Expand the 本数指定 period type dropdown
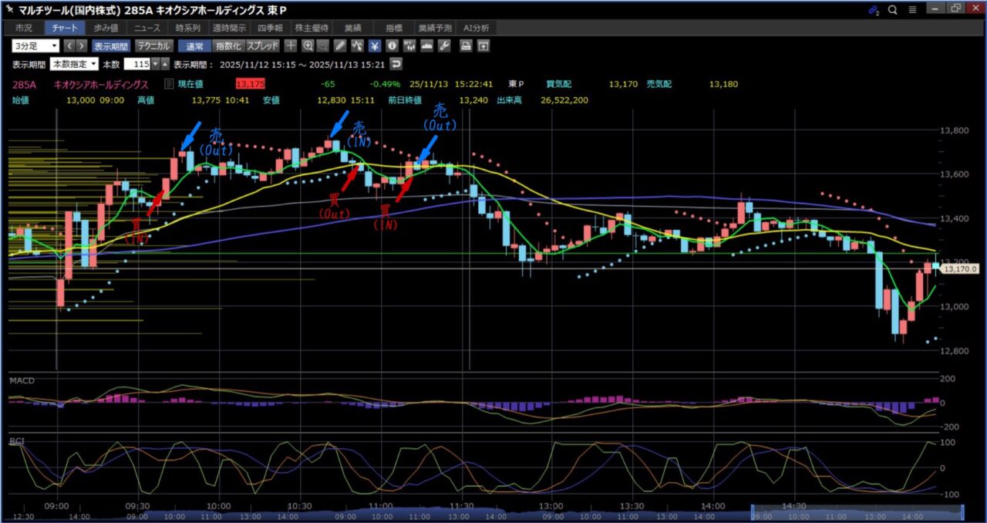 coord(74,64)
